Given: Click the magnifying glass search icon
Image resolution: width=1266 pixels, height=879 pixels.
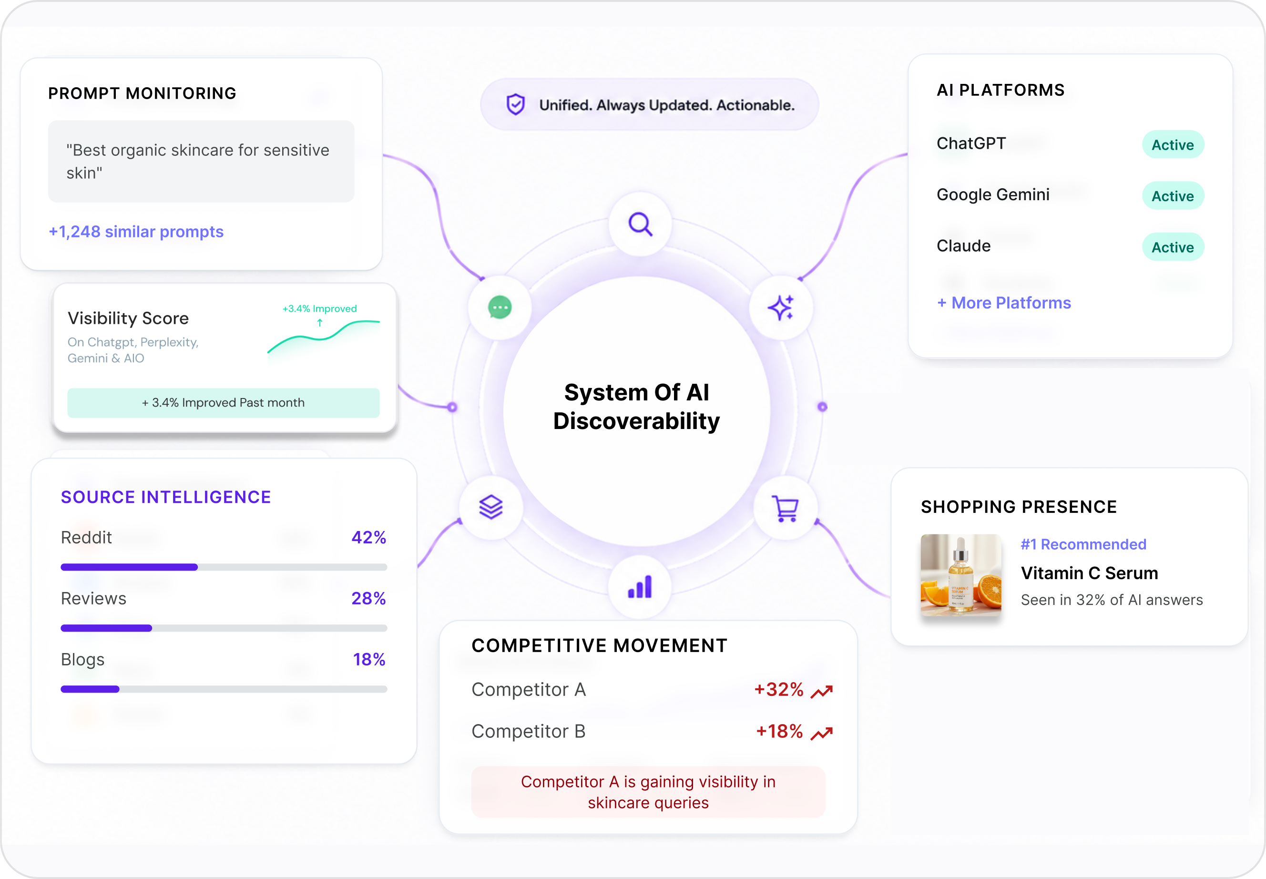Looking at the screenshot, I should pos(640,224).
